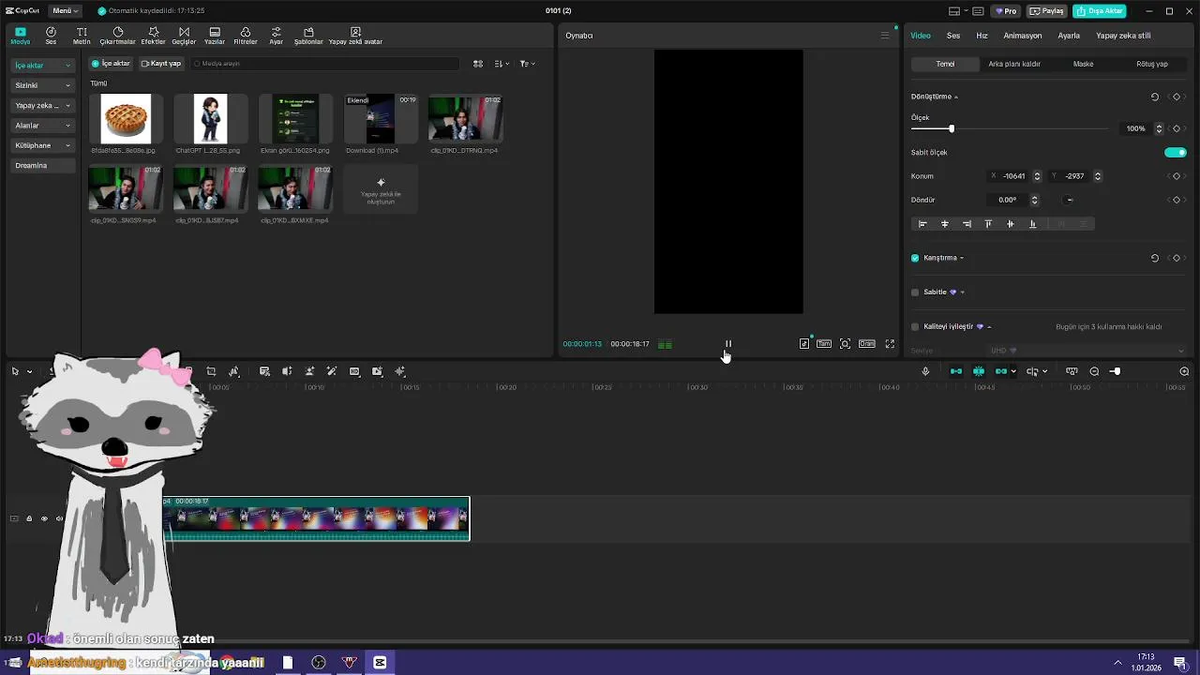Image resolution: width=1200 pixels, height=675 pixels.
Task: Click align horizontal center icon
Action: tap(944, 224)
